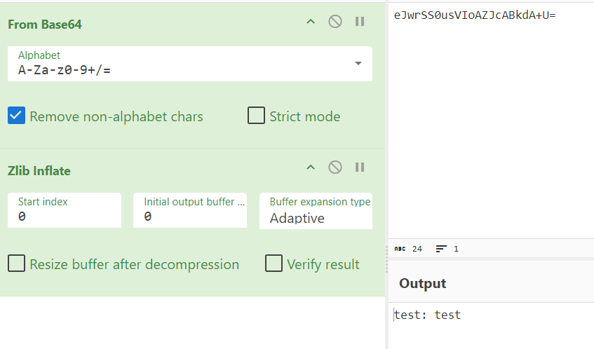Click the test: test output text
This screenshot has width=594, height=349.
point(427,315)
